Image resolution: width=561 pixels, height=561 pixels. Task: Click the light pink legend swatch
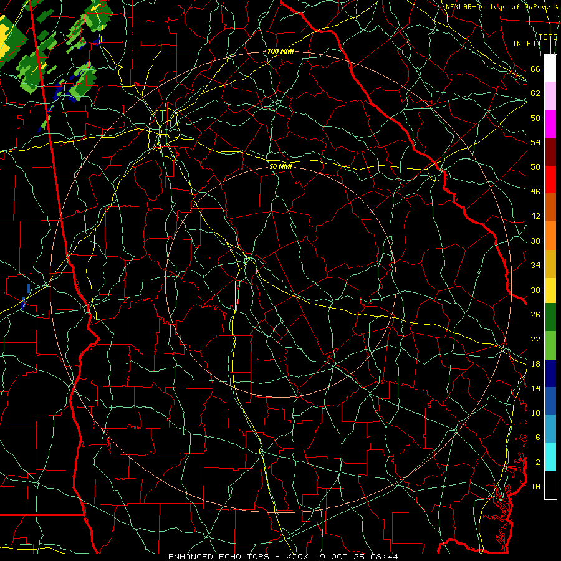point(550,95)
